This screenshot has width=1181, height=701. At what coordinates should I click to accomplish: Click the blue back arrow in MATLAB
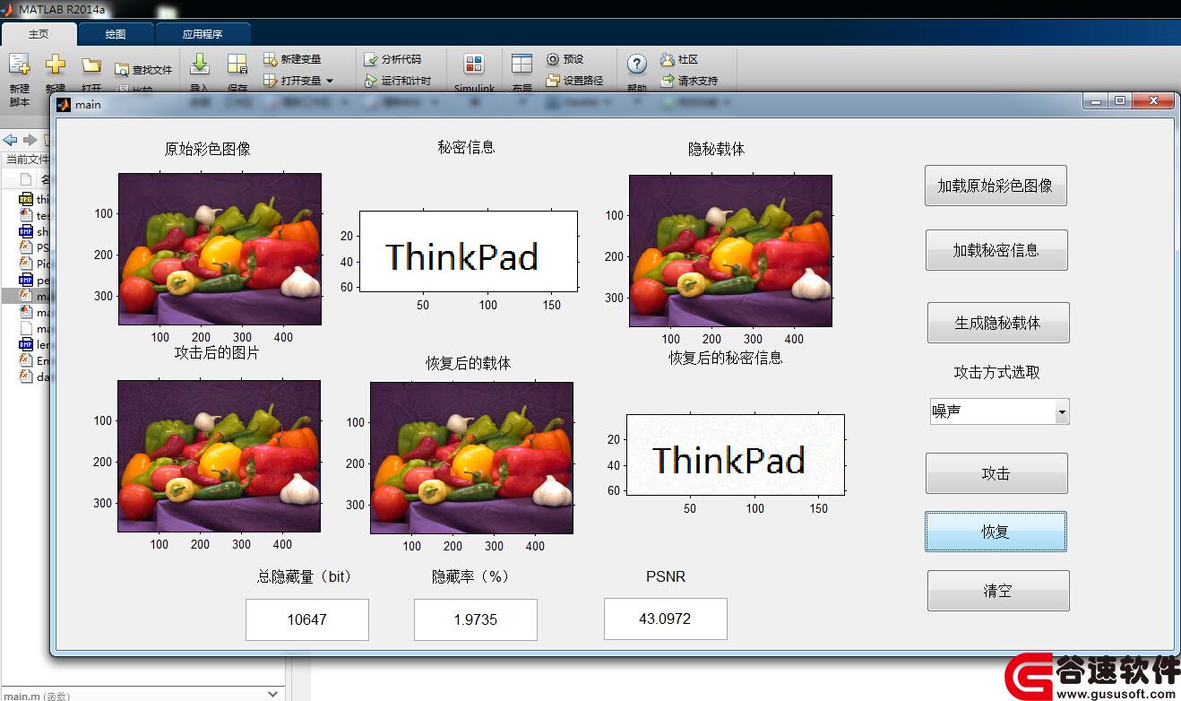point(11,140)
